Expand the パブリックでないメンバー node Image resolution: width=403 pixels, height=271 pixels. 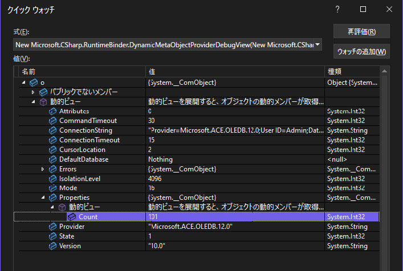[x=33, y=92]
